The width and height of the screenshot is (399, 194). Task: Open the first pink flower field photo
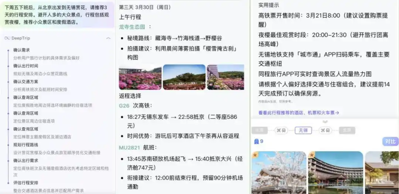[x=140, y=77]
